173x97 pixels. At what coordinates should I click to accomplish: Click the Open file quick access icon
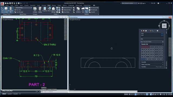(8, 3)
